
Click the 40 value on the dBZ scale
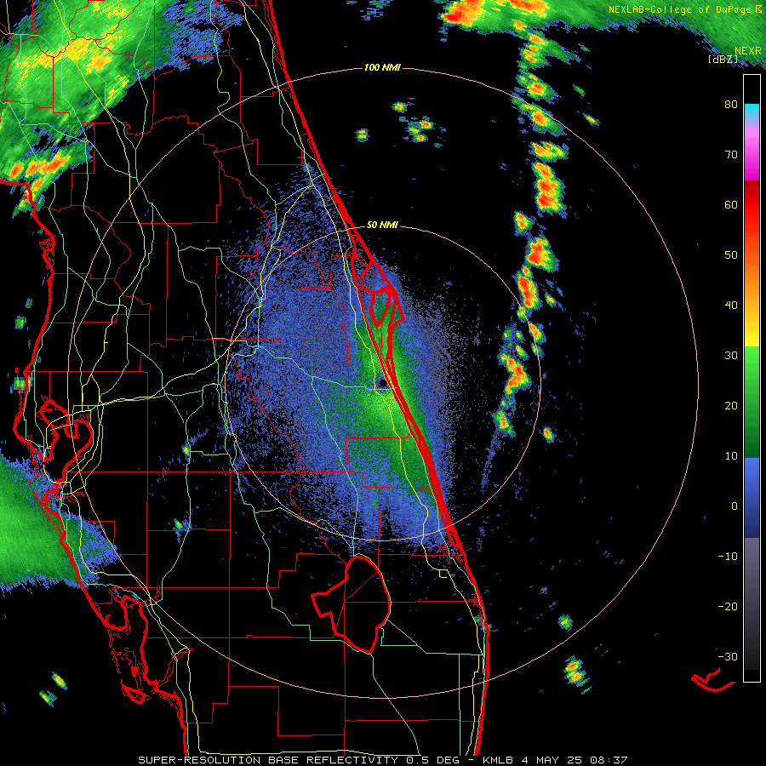coord(731,306)
